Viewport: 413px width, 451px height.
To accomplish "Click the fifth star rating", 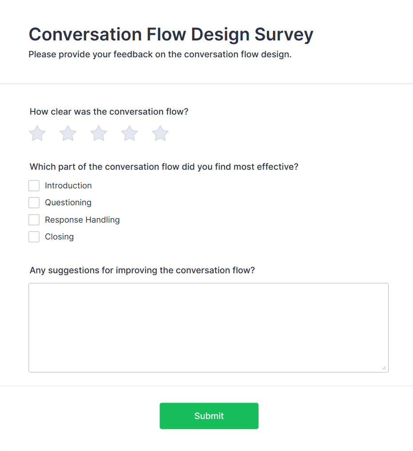I will point(160,133).
